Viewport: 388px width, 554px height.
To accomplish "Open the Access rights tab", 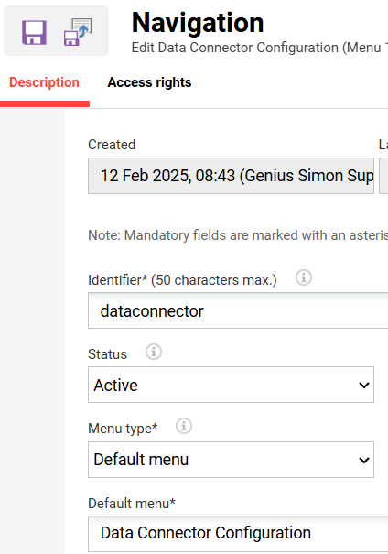I will click(x=149, y=82).
